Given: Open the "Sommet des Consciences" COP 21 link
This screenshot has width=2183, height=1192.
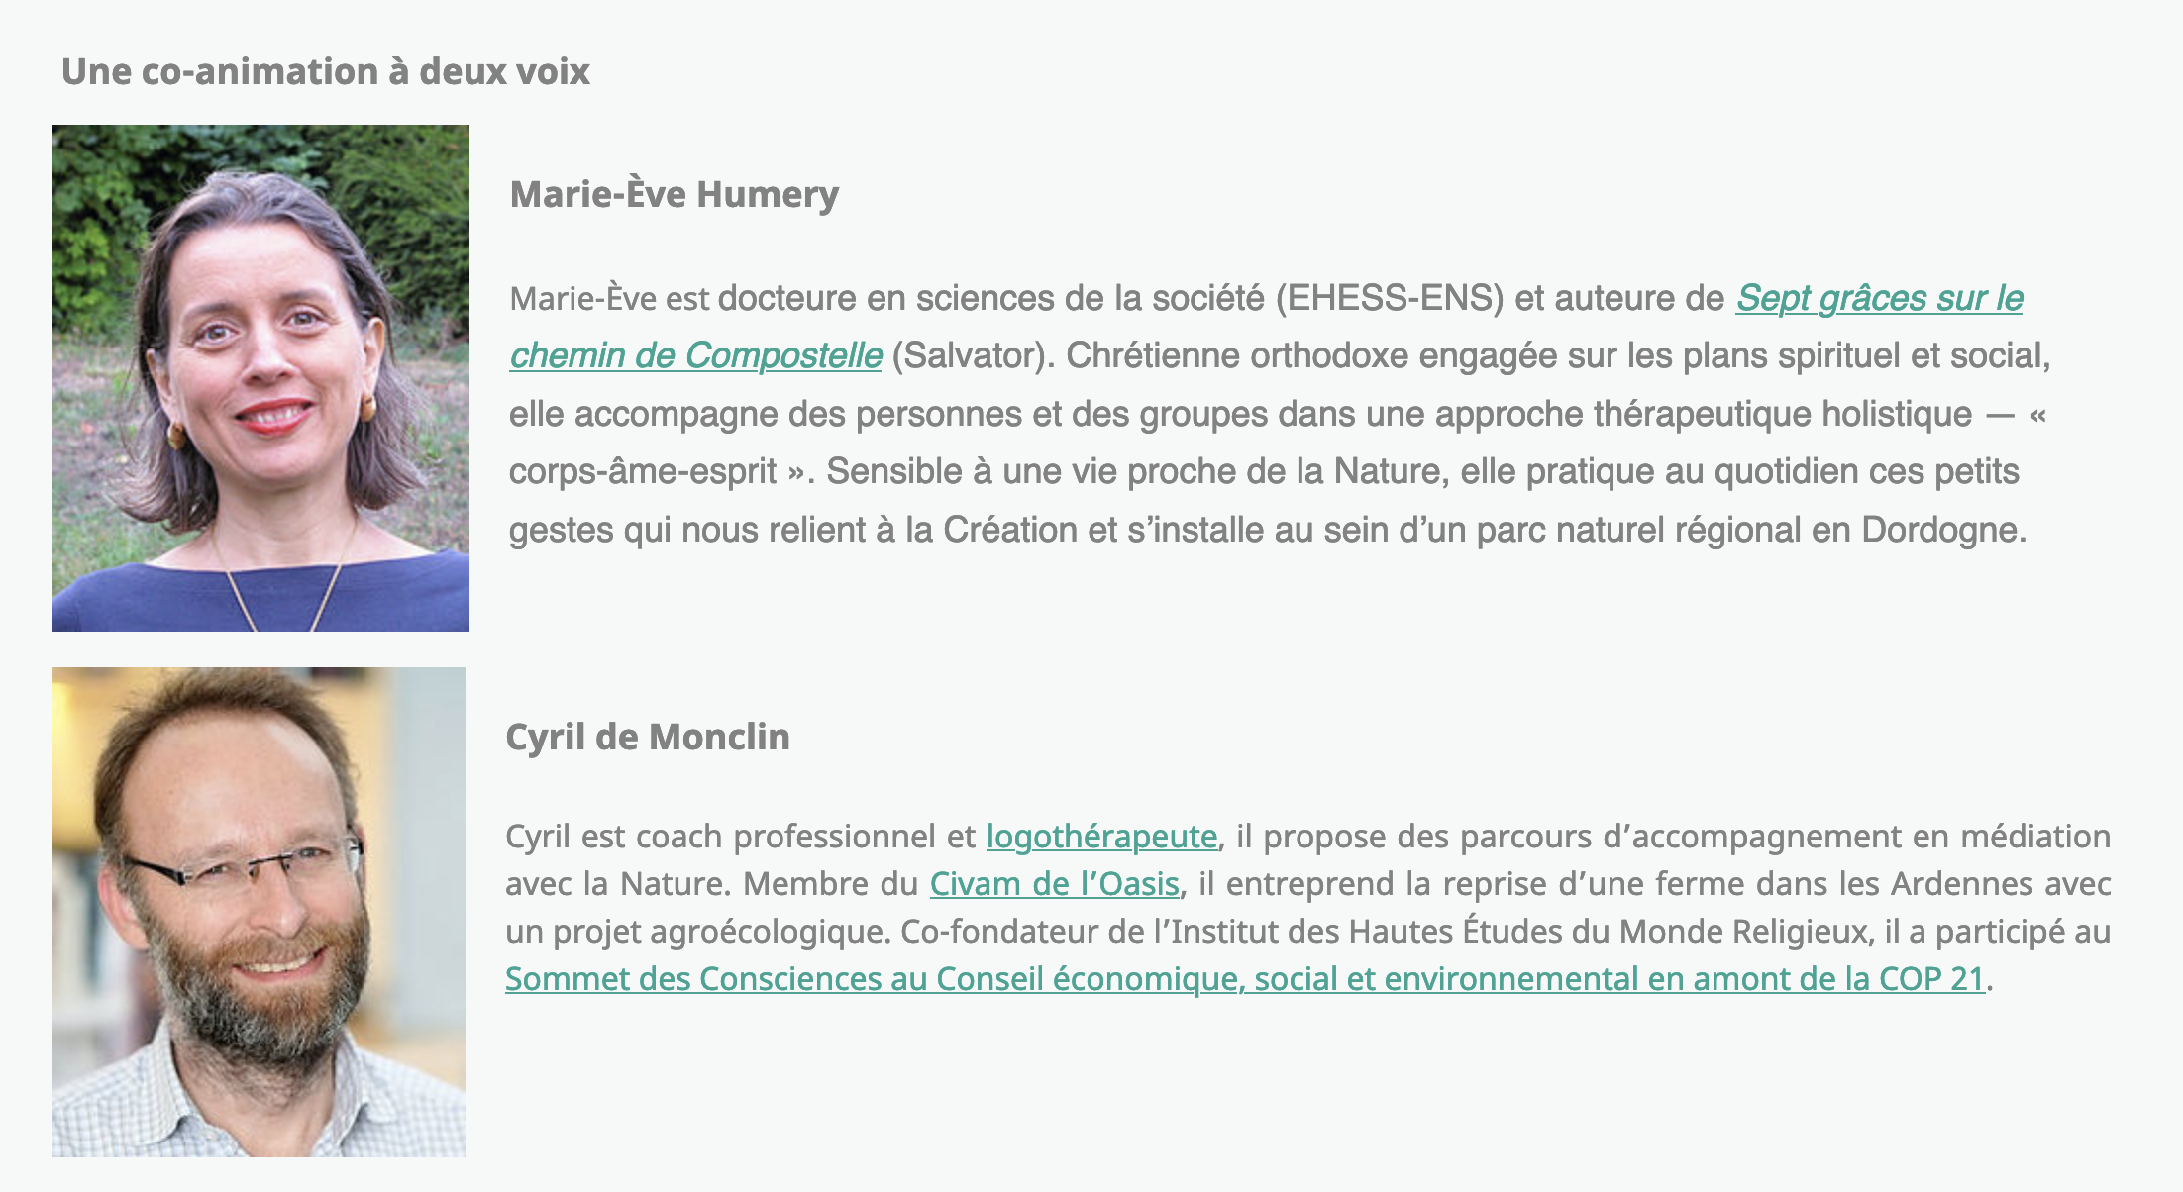Looking at the screenshot, I should 1244,979.
